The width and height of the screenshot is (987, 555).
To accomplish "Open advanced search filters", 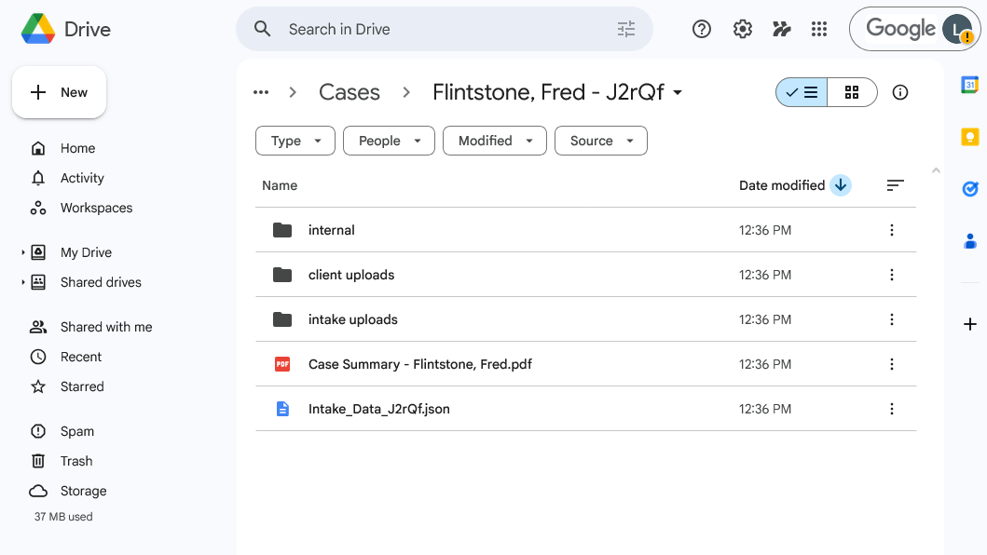I will (x=625, y=29).
